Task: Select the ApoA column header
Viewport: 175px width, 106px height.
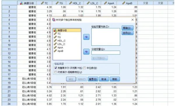Action: coord(109,3)
